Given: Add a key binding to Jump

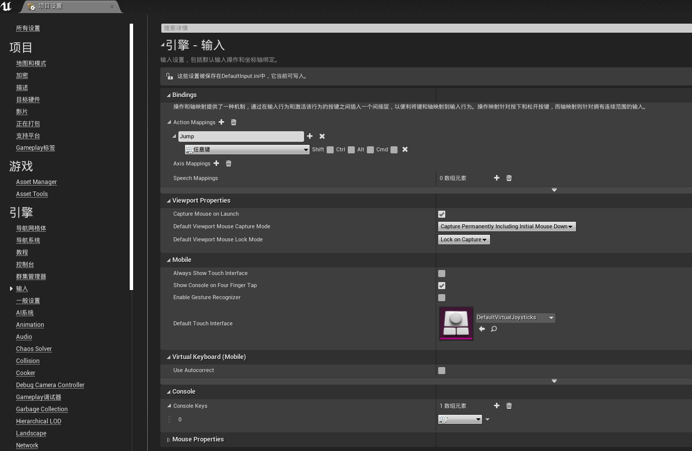Looking at the screenshot, I should pyautogui.click(x=310, y=136).
